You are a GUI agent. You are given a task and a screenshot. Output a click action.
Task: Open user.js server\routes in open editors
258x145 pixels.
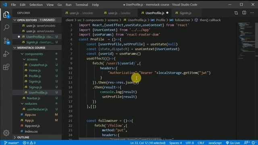point(37,31)
